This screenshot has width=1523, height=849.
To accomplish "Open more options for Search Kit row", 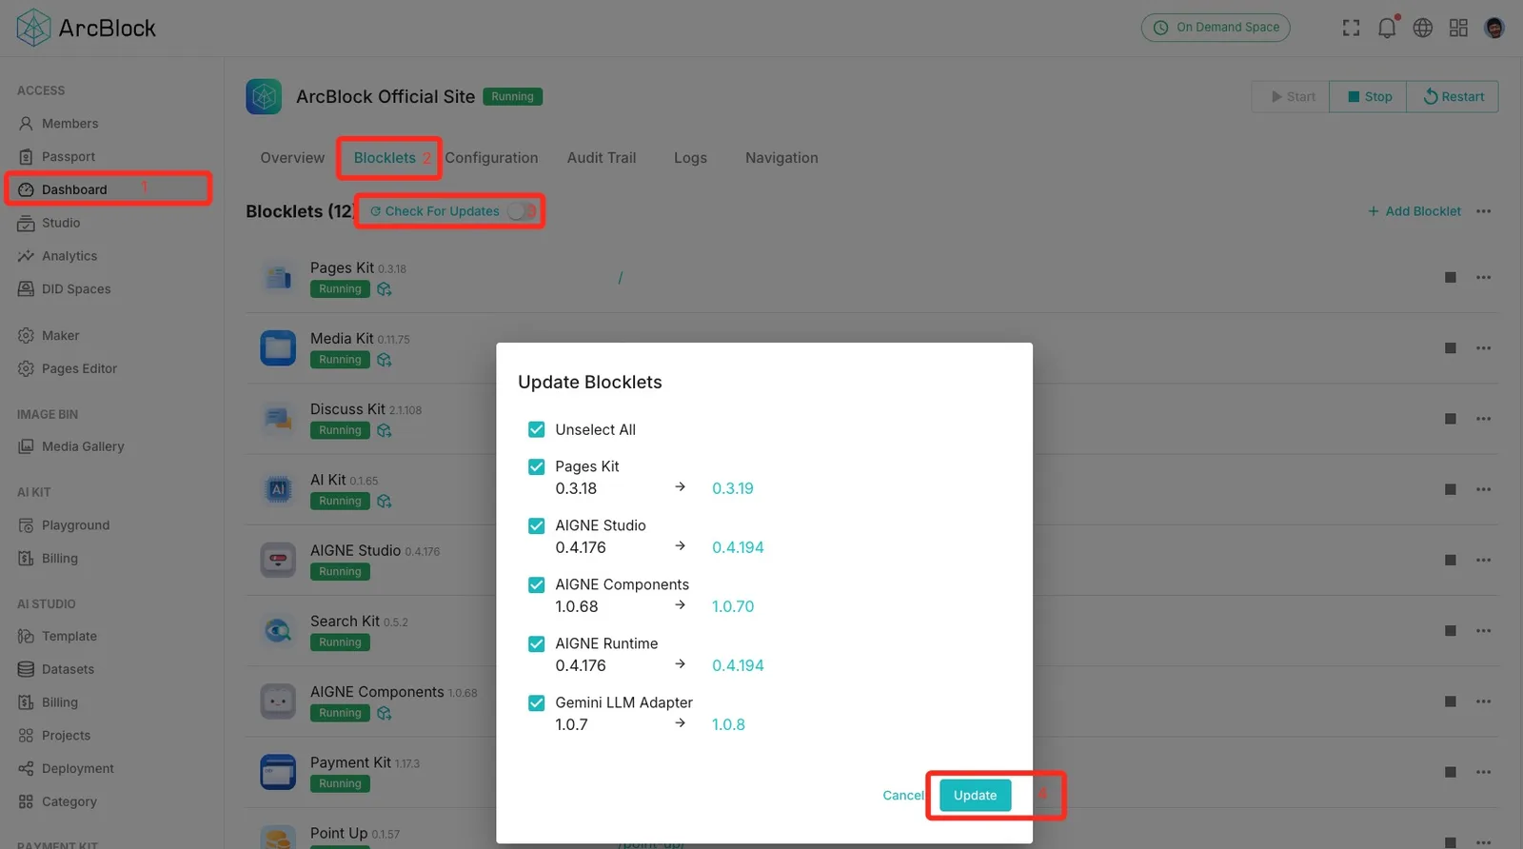I will [x=1483, y=631].
